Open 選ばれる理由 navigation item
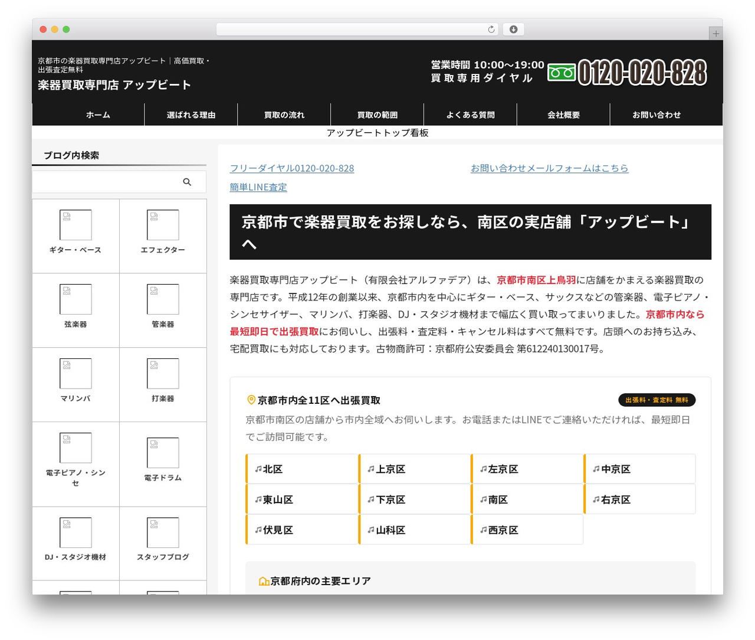 click(x=191, y=115)
